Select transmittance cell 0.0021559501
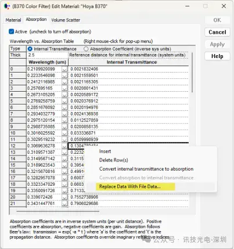Screen dimensions: 234x249 pos(128,75)
